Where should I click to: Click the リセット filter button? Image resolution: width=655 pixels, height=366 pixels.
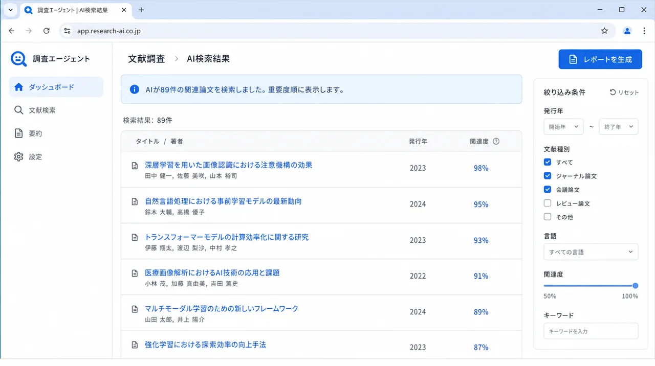[x=624, y=93]
